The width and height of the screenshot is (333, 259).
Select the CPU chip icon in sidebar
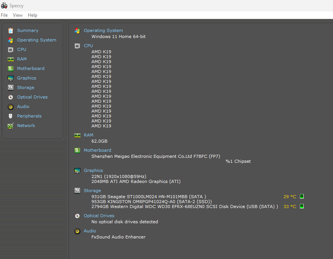10,49
